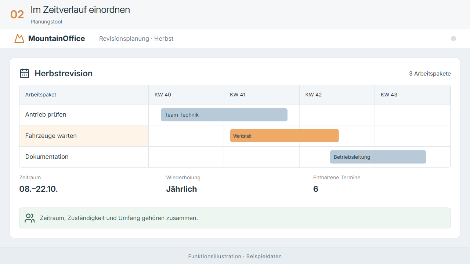470x264 pixels.
Task: Click the calendar icon beside Herbstrevision
Action: point(25,73)
